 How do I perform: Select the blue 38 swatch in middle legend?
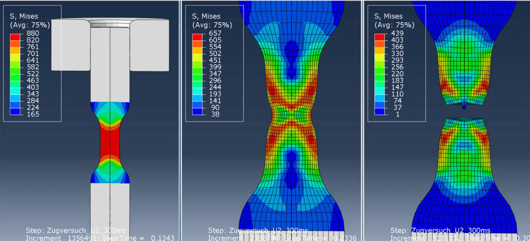197,113
